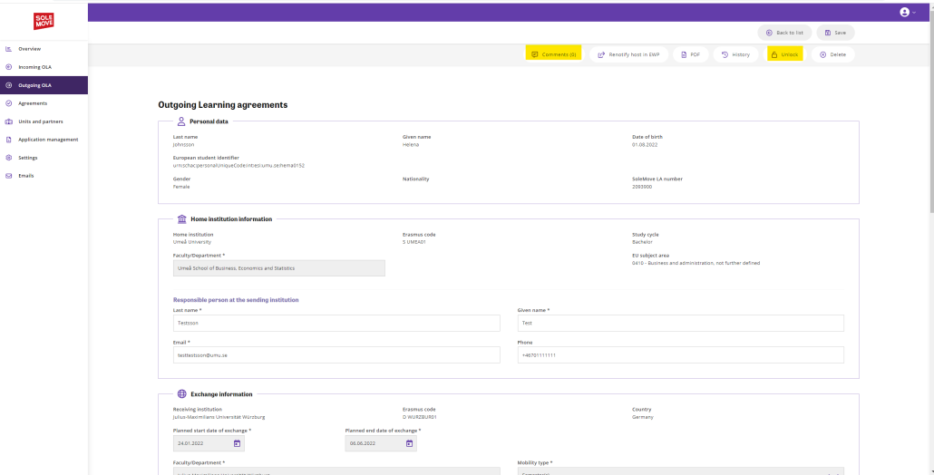Click the Home institution building icon
Viewport: 934px width, 475px height.
(x=182, y=219)
